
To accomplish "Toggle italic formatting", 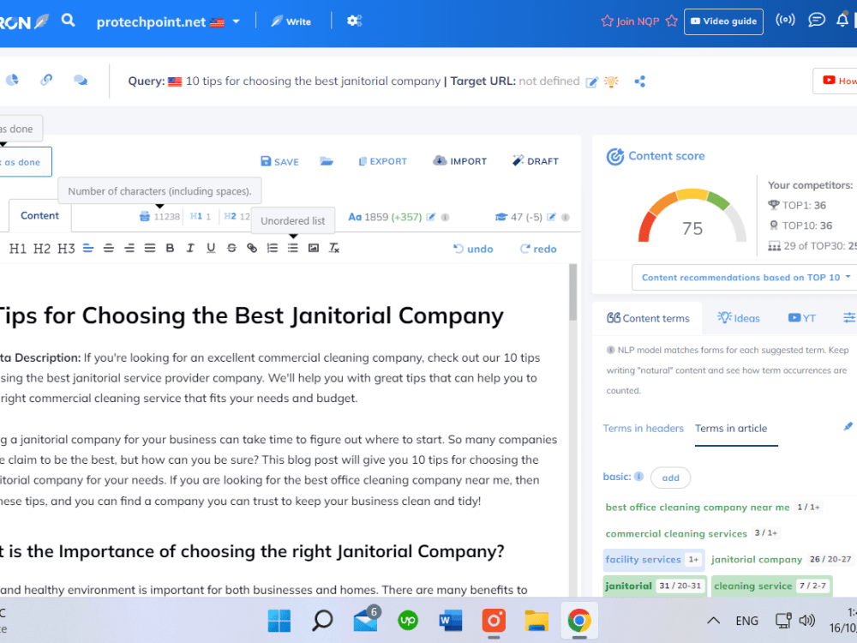I will click(x=190, y=249).
